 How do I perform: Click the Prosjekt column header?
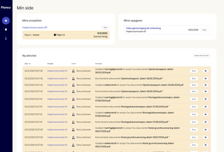click(x=50, y=64)
